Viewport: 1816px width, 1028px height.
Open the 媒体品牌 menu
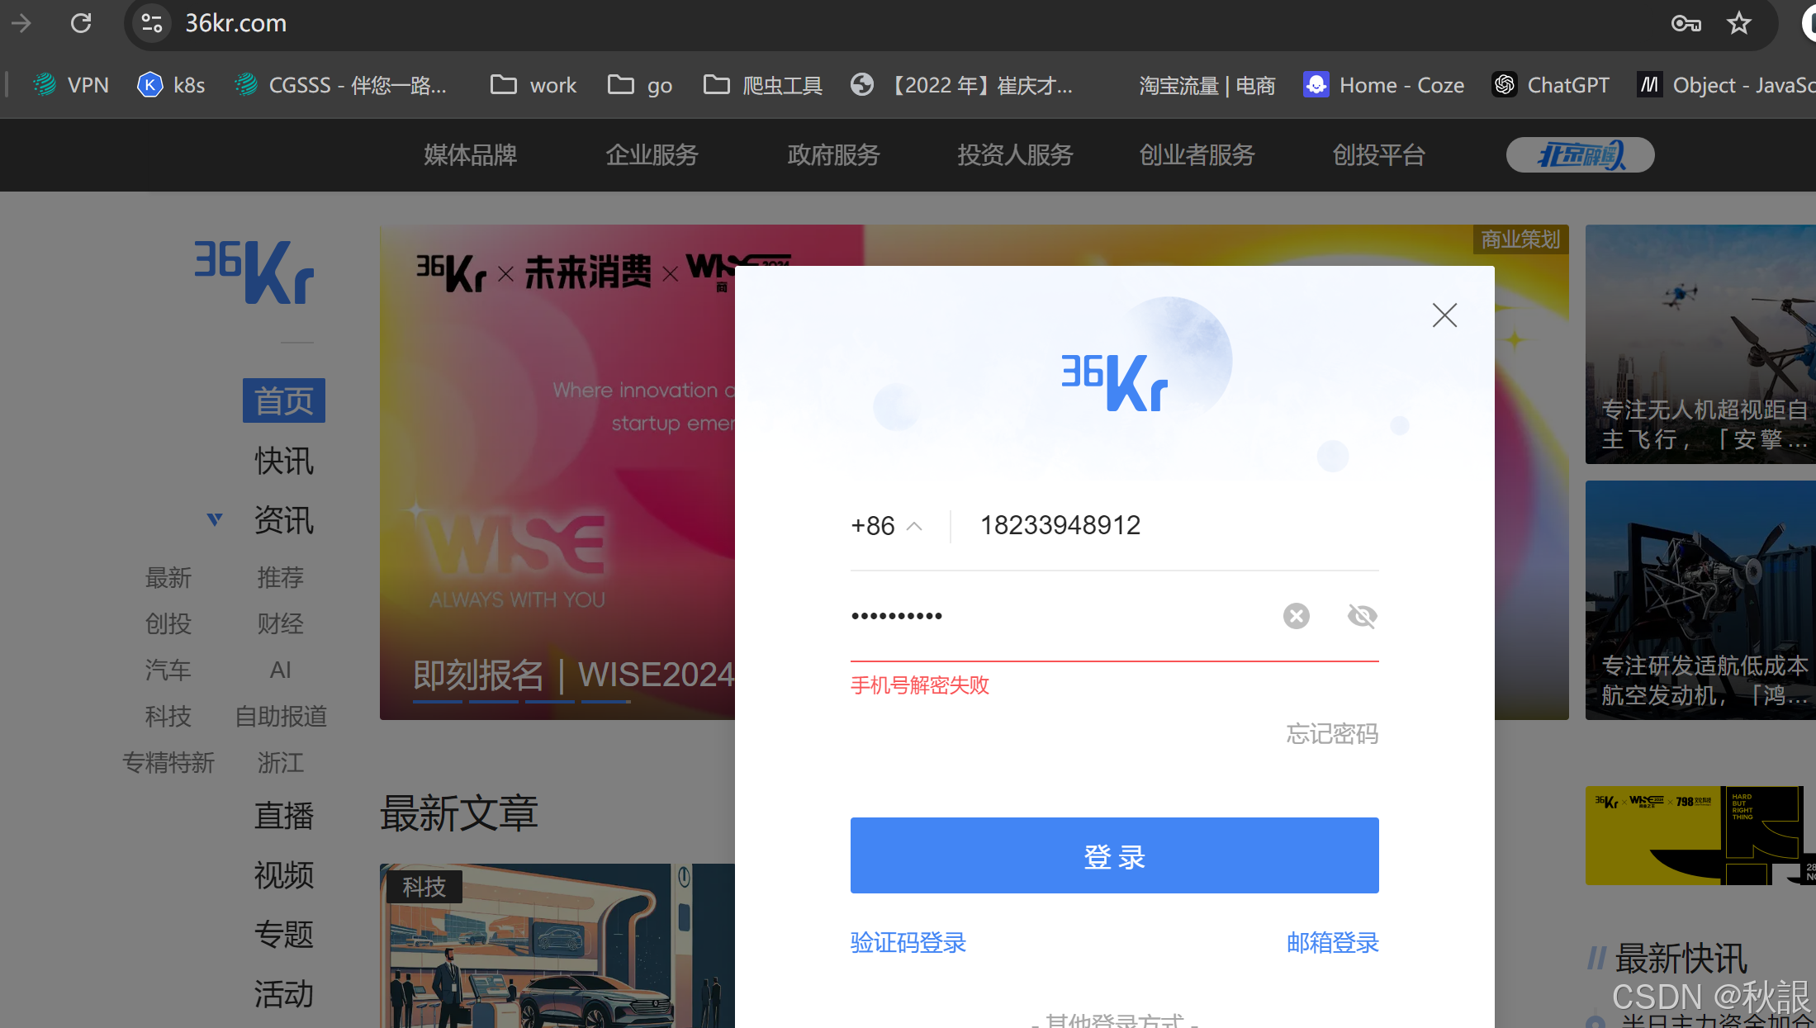(471, 154)
